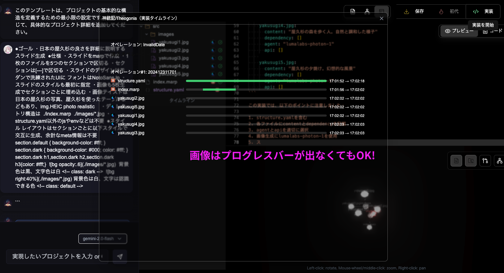Viewport: 504px width, 273px height.
Task: Switch to the コード tab
Action: click(x=493, y=31)
